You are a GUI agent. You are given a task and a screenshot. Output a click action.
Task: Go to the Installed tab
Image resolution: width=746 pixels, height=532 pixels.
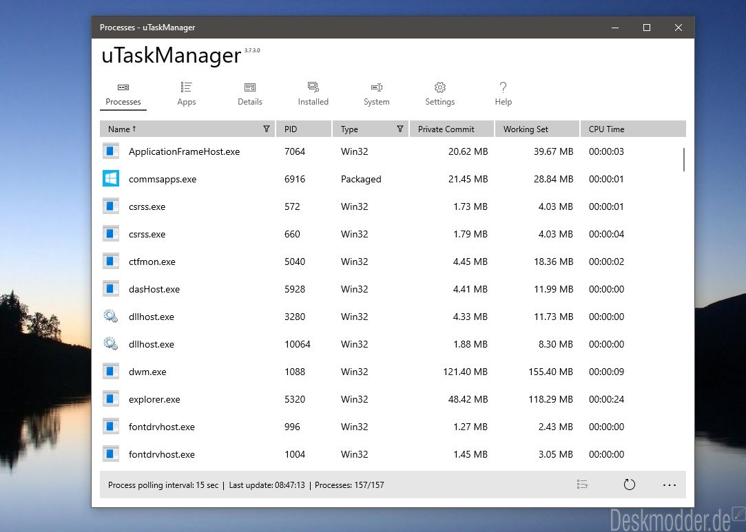313,94
